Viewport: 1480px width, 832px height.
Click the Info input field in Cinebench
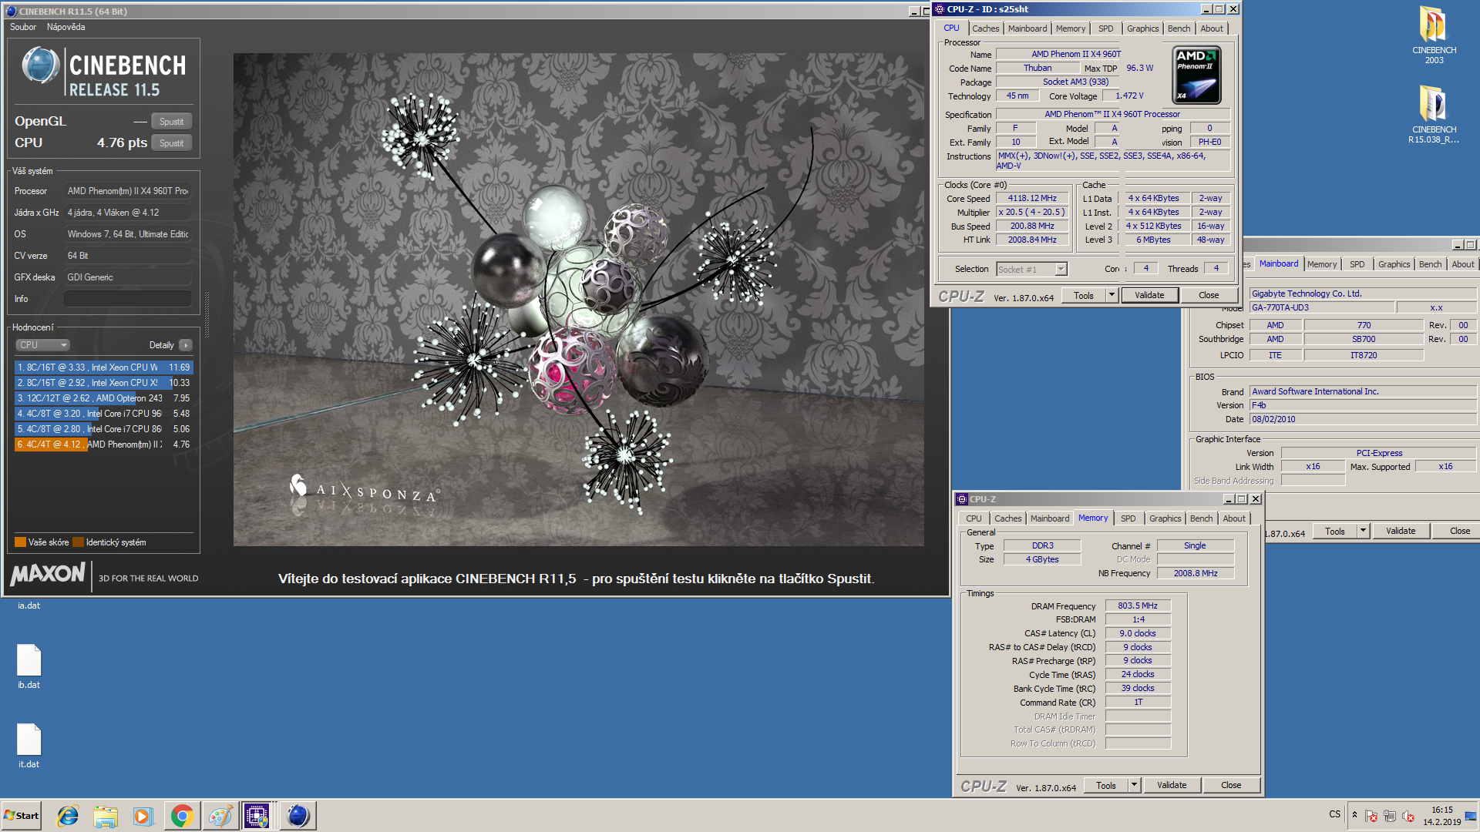coord(128,299)
